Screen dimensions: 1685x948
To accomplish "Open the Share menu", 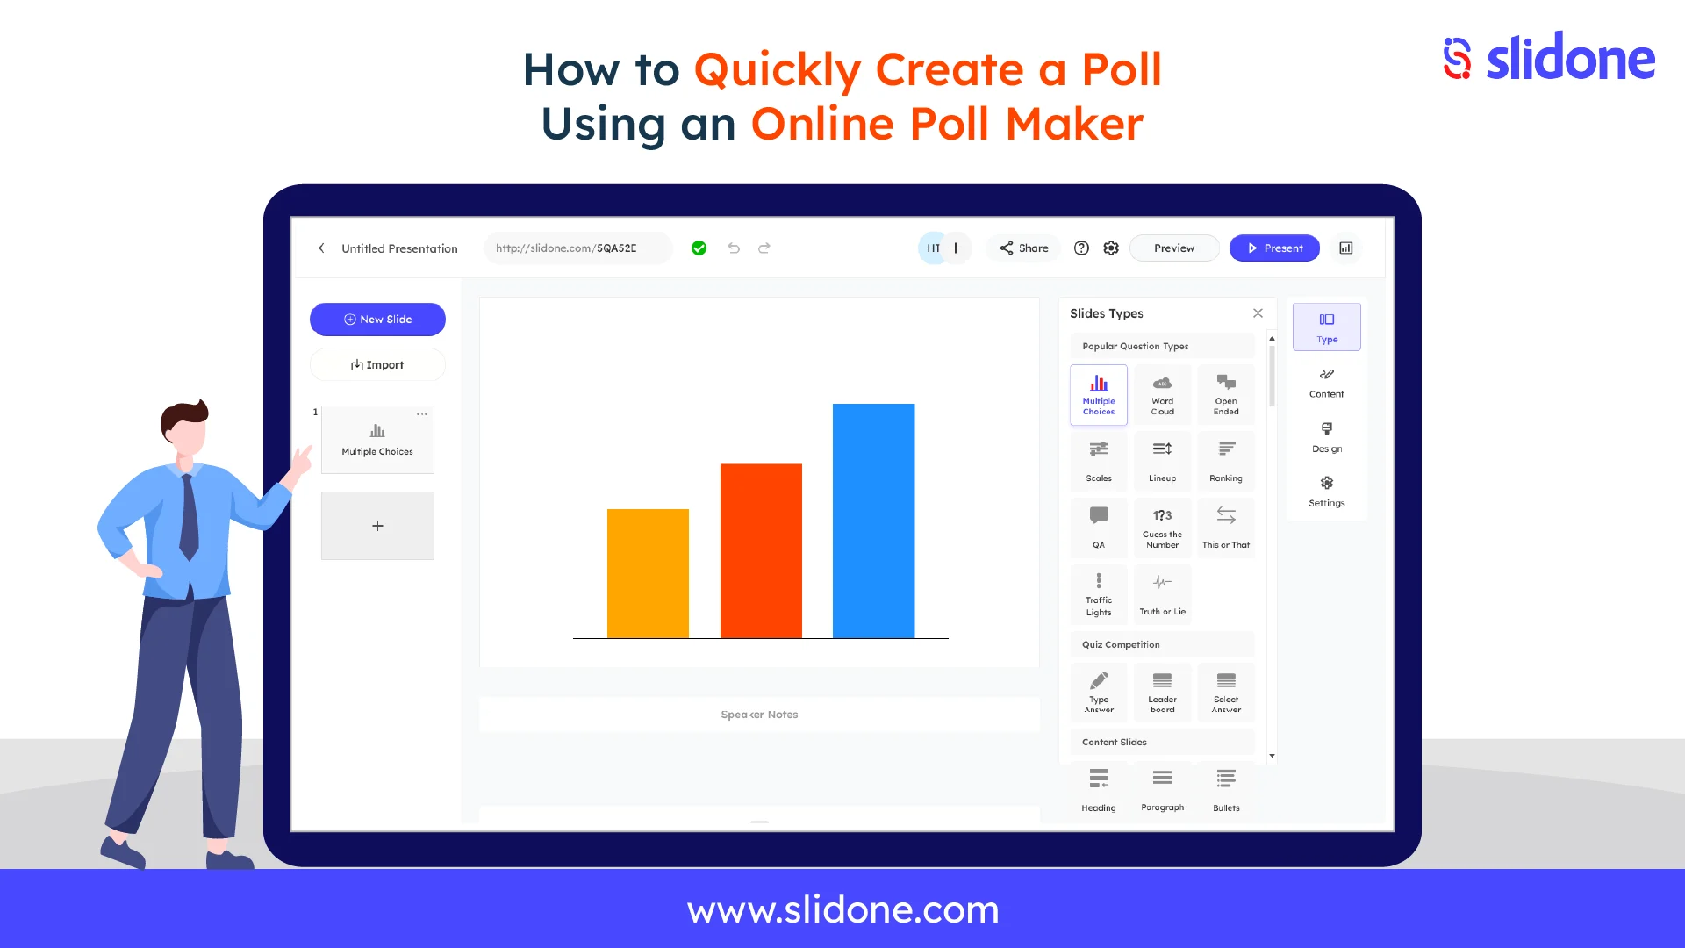I will tap(1023, 248).
